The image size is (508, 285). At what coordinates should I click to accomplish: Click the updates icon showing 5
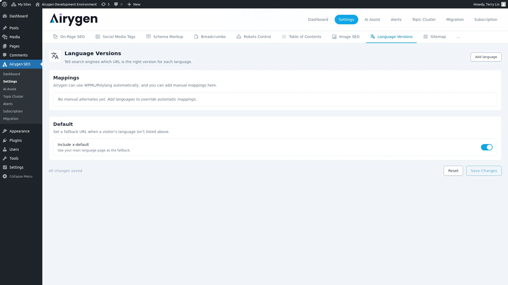(105, 4)
